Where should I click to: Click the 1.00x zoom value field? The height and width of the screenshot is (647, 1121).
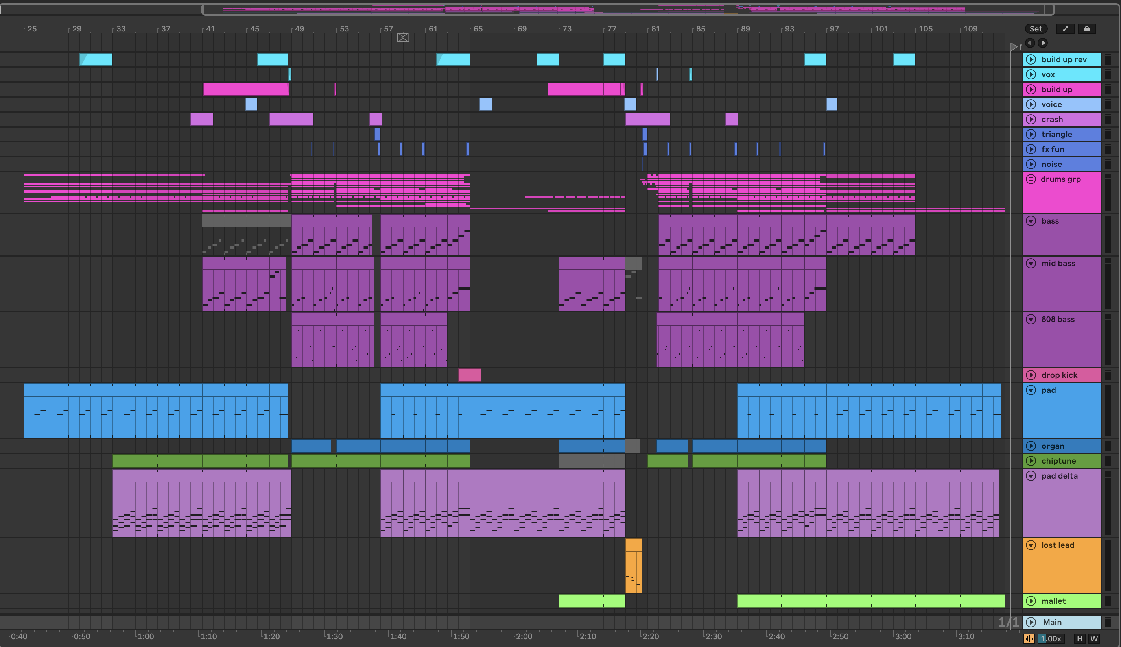coord(1051,639)
